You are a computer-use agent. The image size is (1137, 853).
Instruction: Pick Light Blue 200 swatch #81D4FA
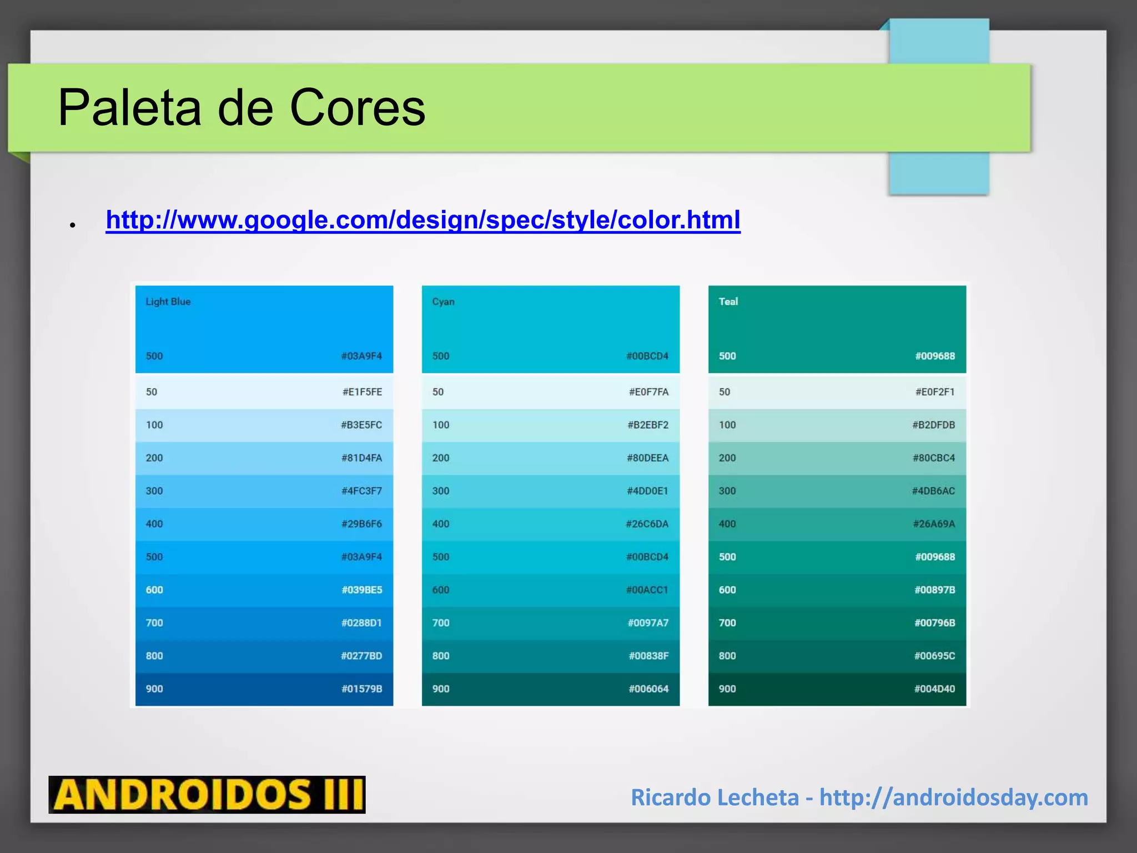[264, 458]
